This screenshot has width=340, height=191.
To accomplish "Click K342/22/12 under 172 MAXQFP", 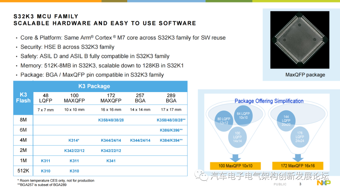I will pyautogui.click(x=111, y=151).
